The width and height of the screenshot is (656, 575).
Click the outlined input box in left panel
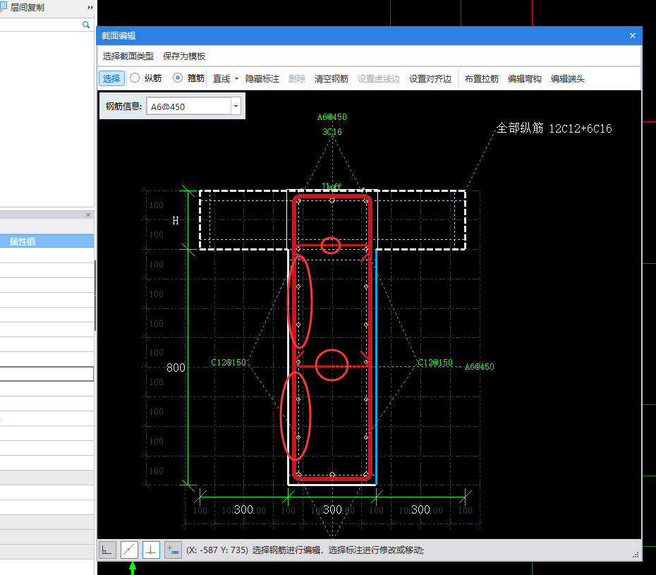(47, 374)
